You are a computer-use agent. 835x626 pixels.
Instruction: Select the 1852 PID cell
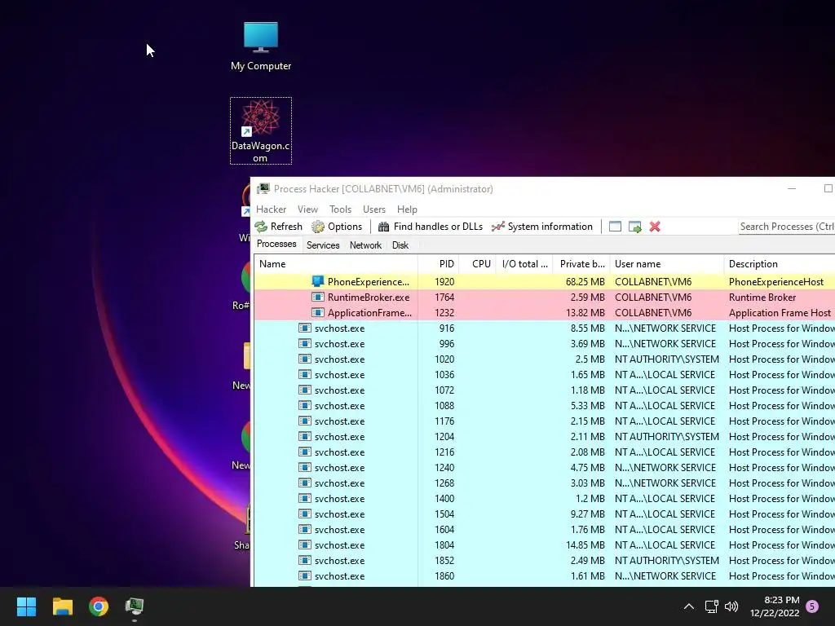pos(444,561)
